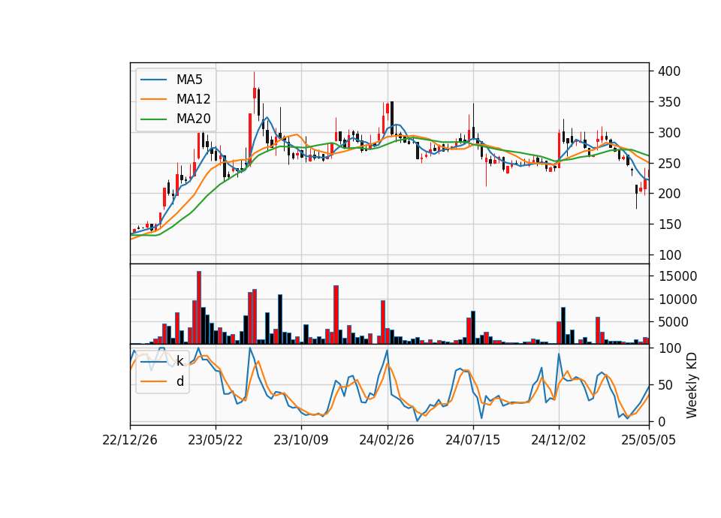
Task: Click the 10000 volume axis tick label
Action: pos(677,300)
